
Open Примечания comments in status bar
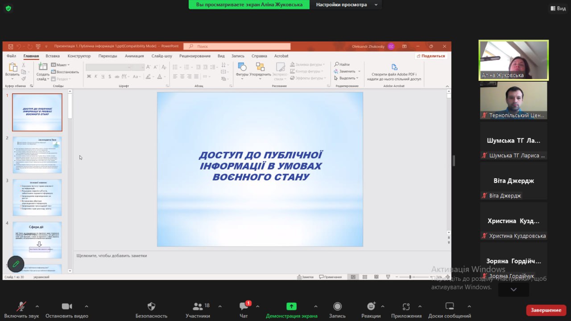point(330,277)
